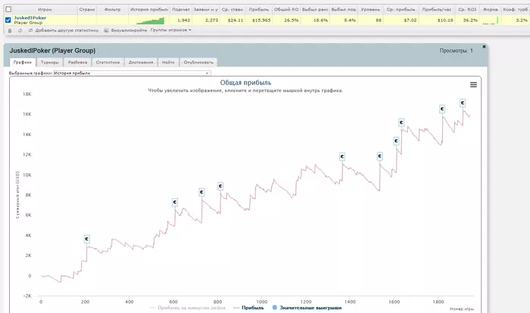Click the win marker near game 200
The width and height of the screenshot is (530, 313).
tap(87, 239)
